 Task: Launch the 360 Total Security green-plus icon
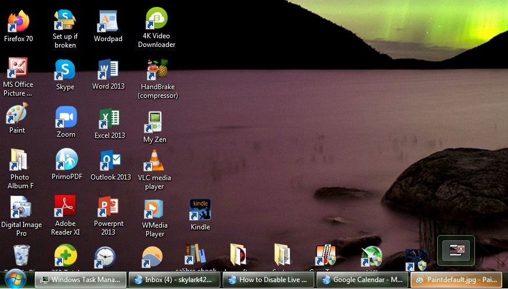tap(66, 255)
